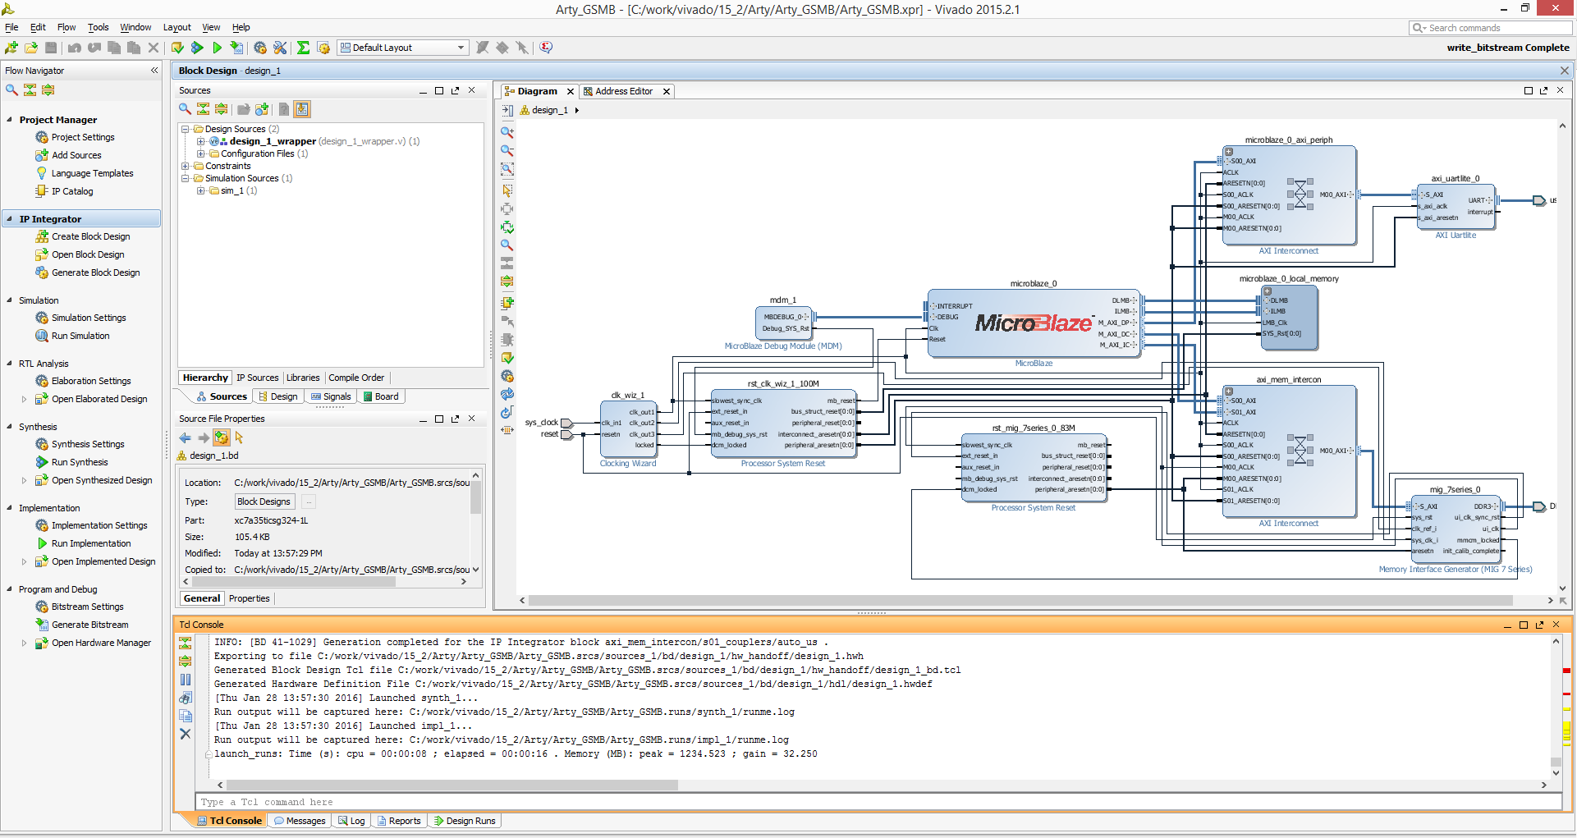Collapse all items in the Flow Navigator
This screenshot has width=1577, height=838.
30,90
